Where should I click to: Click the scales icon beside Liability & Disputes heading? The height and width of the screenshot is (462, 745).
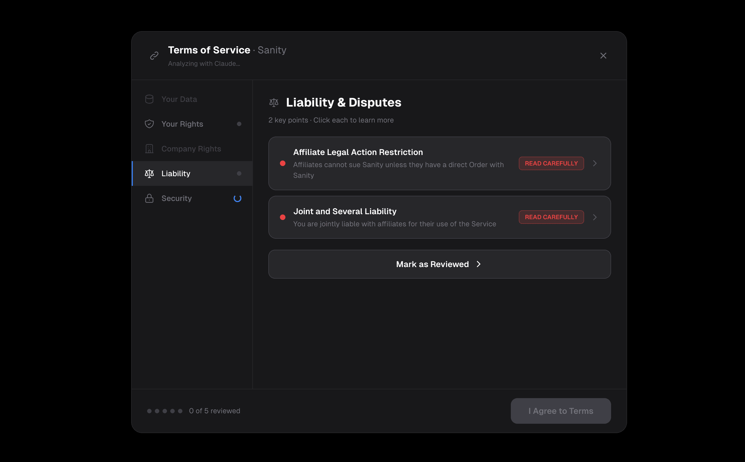click(x=274, y=102)
